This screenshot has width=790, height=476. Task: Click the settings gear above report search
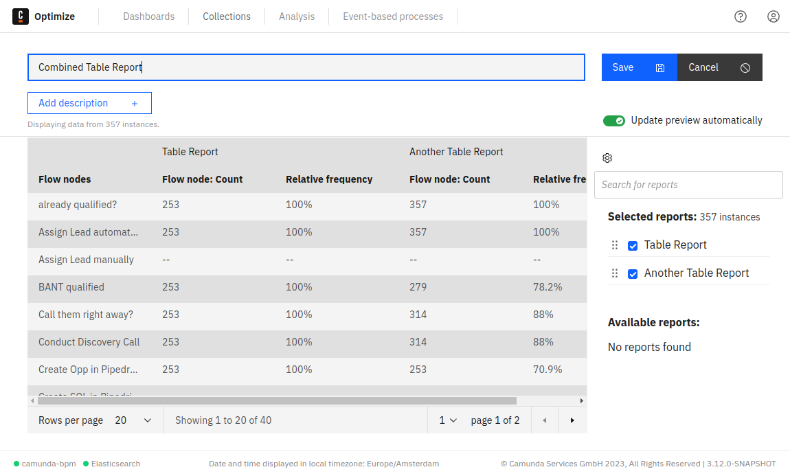[x=607, y=158]
